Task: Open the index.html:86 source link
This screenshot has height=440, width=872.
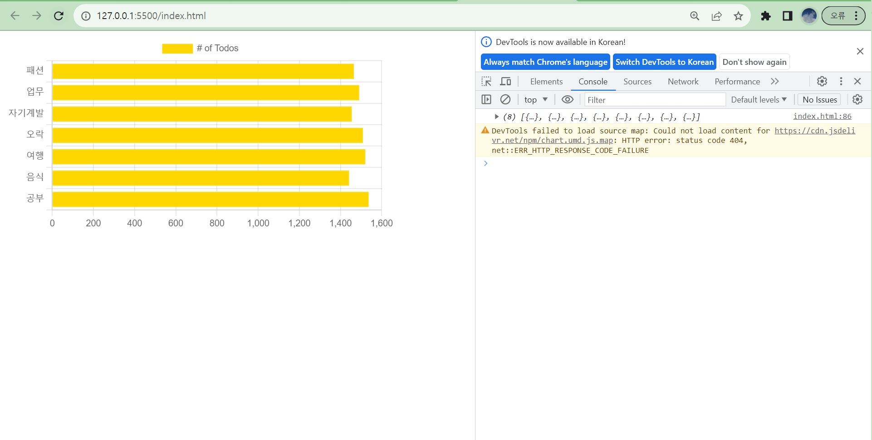Action: [x=822, y=116]
